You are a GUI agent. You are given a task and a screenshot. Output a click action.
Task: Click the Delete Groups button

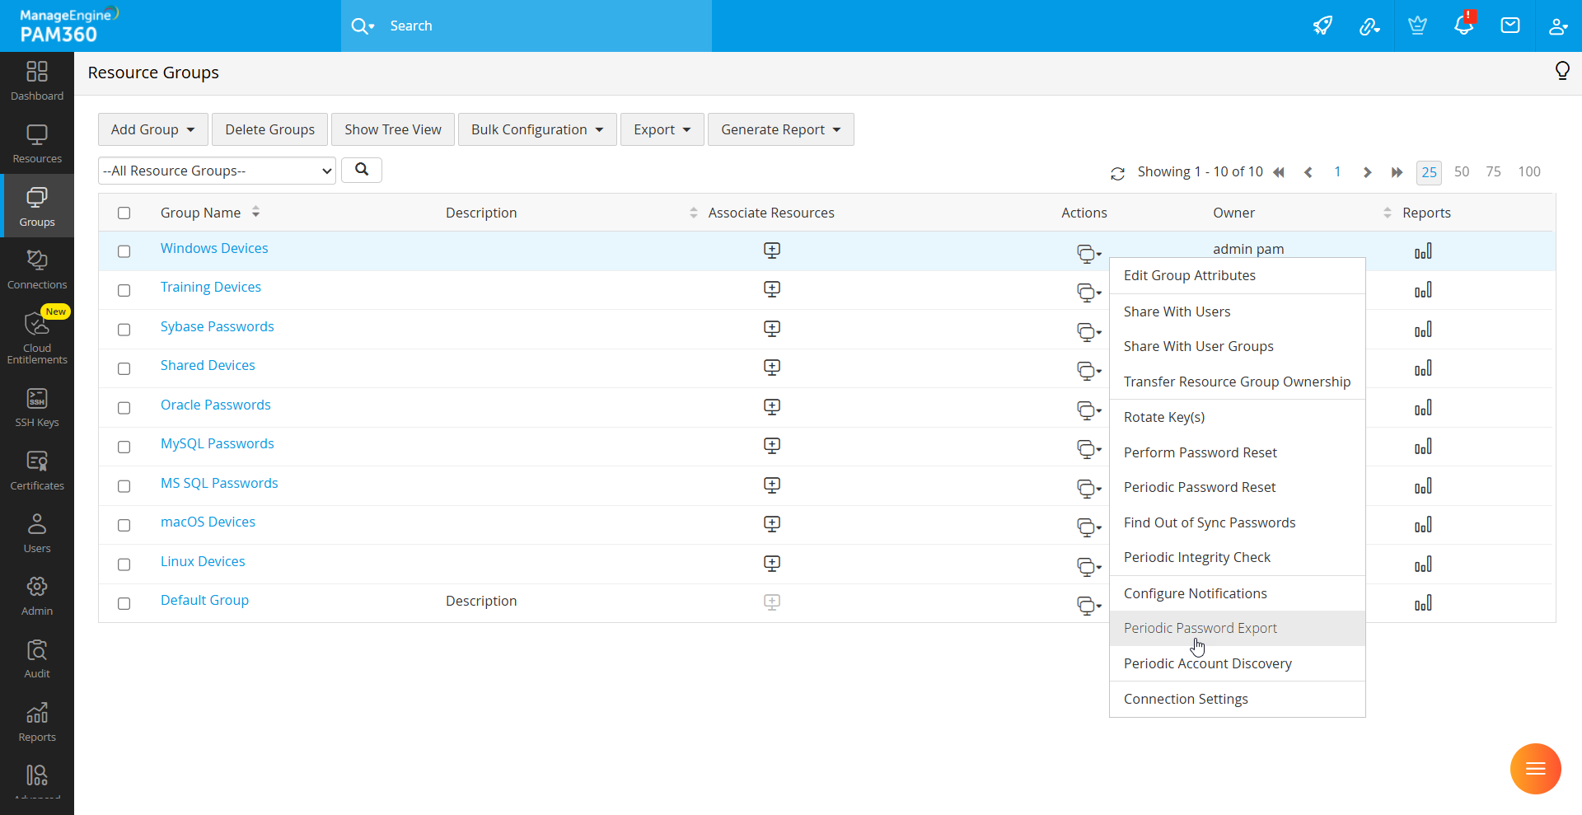click(269, 129)
